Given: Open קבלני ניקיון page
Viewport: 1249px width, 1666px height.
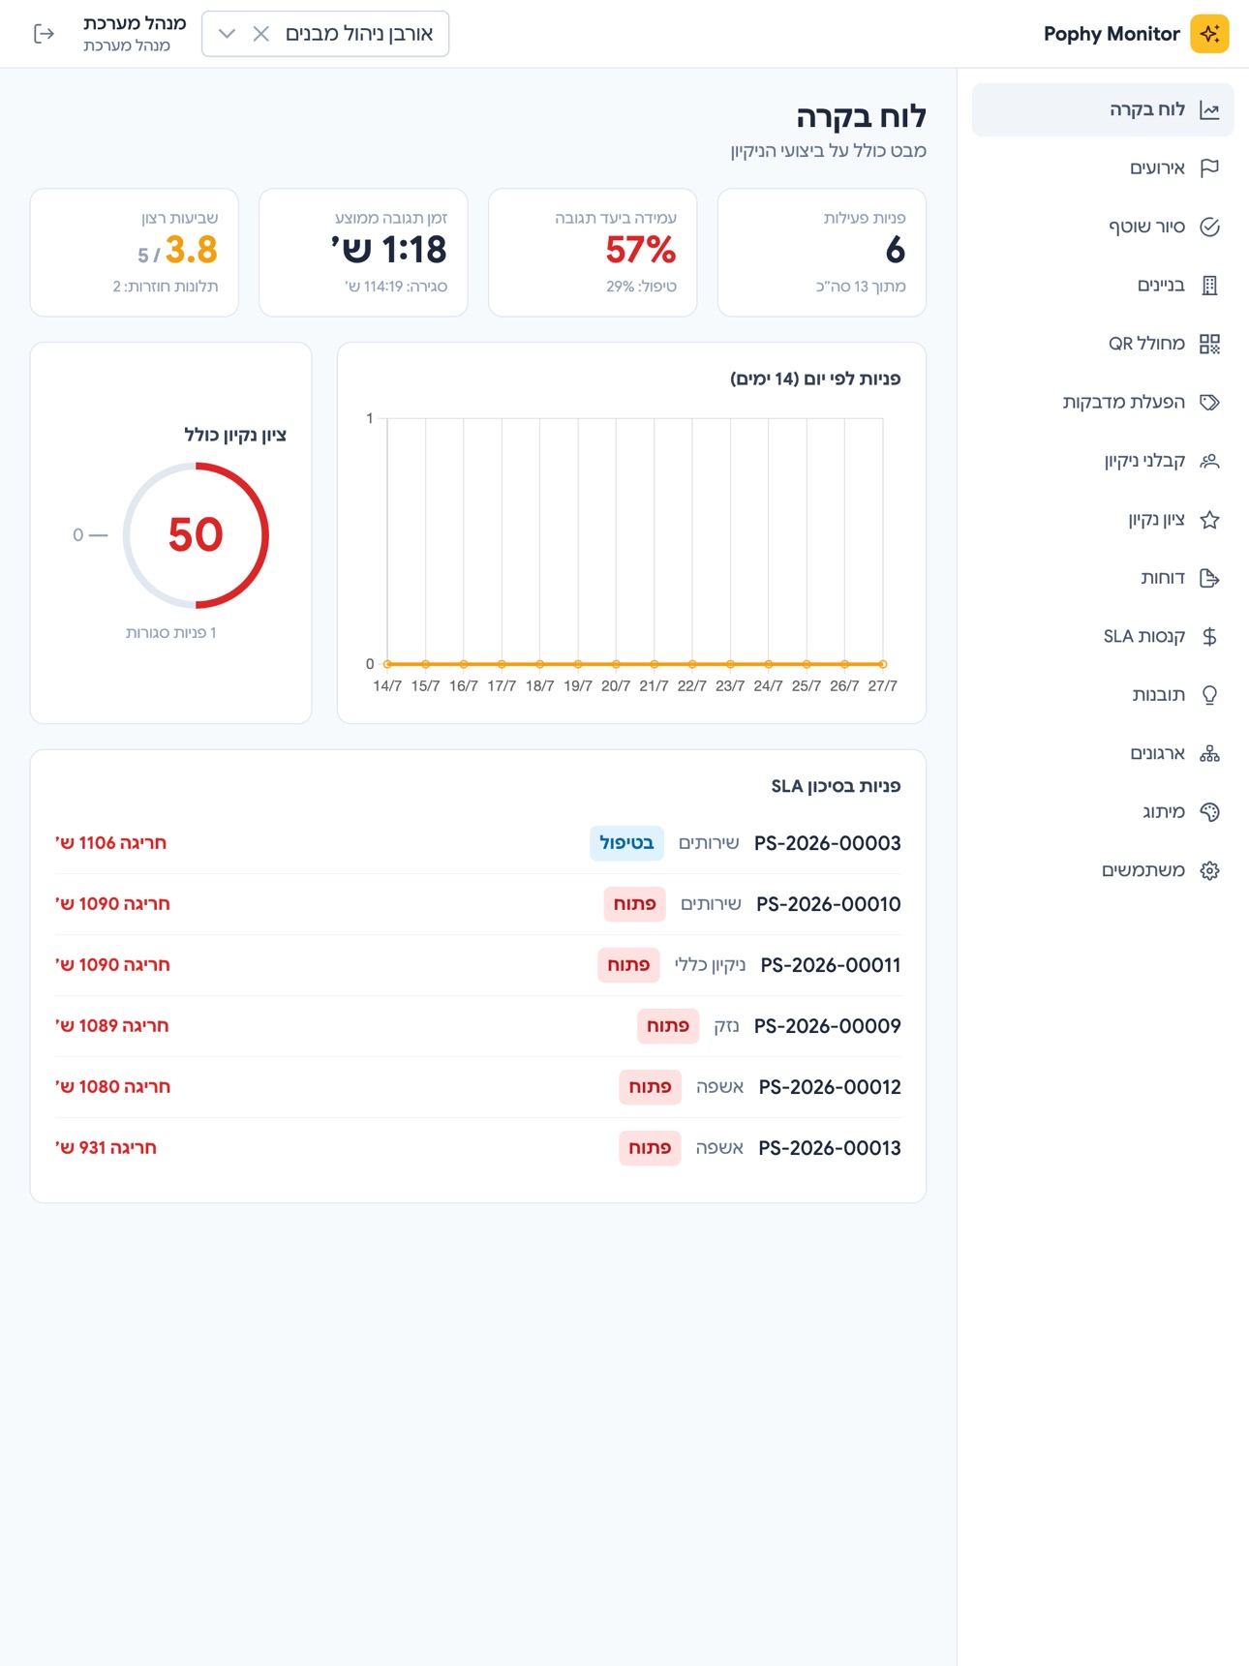Looking at the screenshot, I should pos(1103,461).
